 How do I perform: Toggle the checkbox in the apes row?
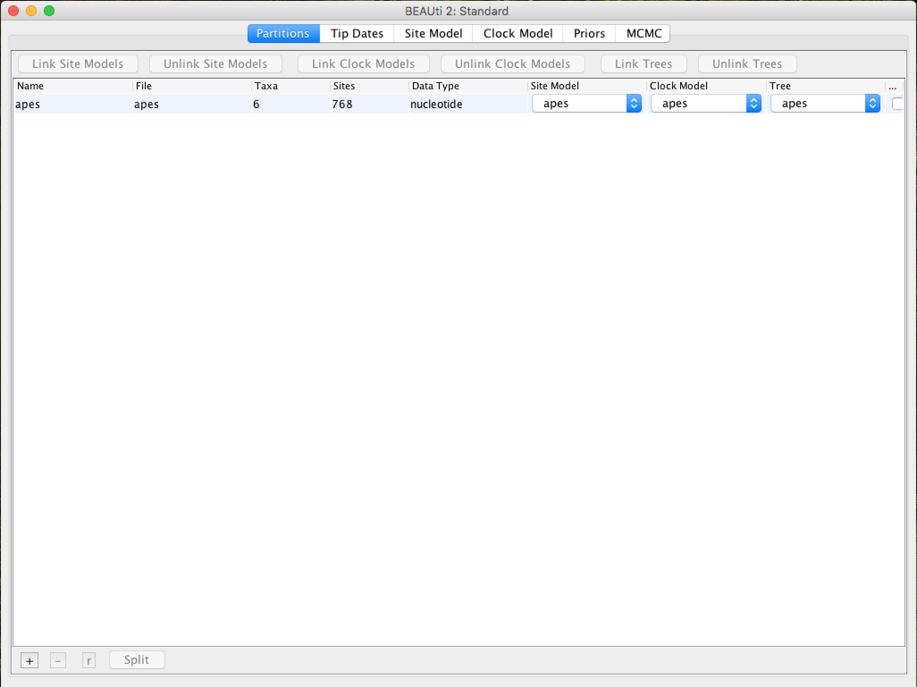[897, 104]
